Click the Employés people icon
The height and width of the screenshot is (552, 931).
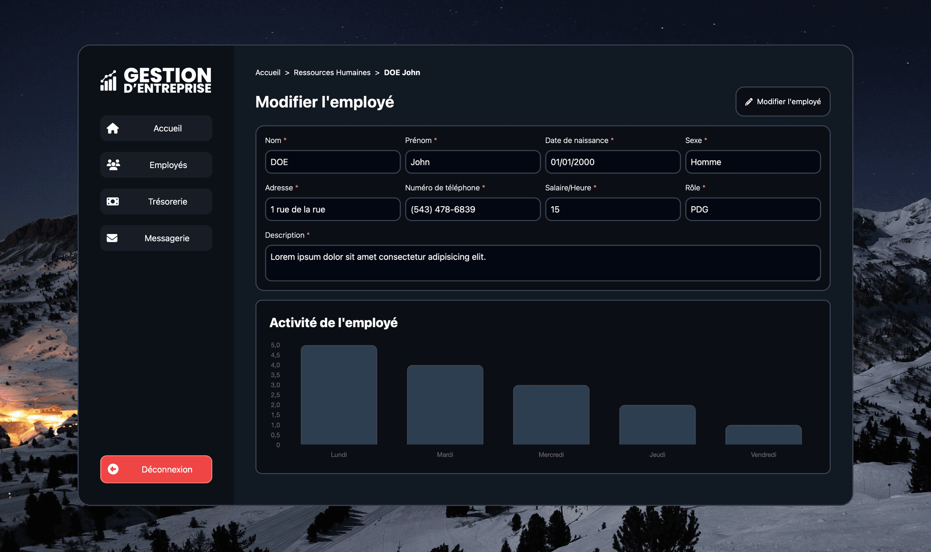point(113,165)
